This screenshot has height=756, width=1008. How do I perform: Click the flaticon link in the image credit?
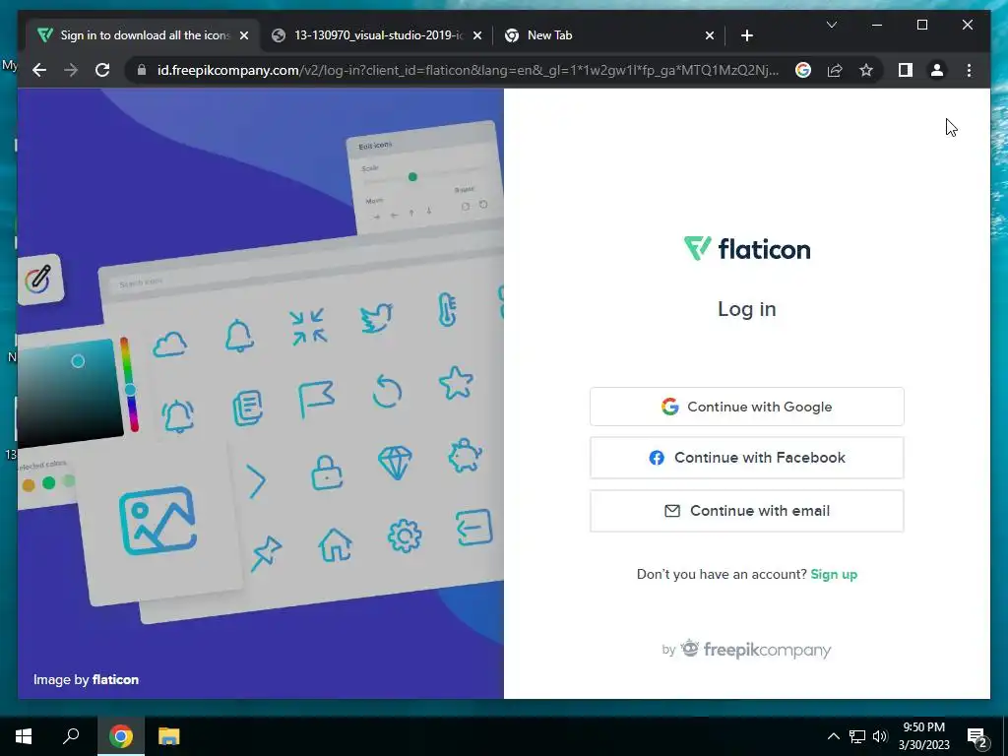point(115,679)
